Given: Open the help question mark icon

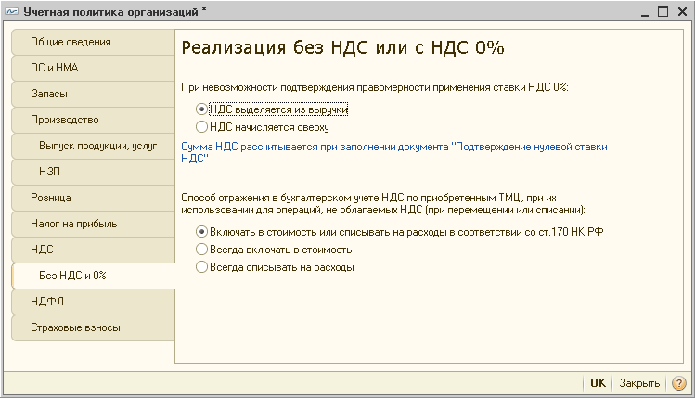Looking at the screenshot, I should (678, 383).
